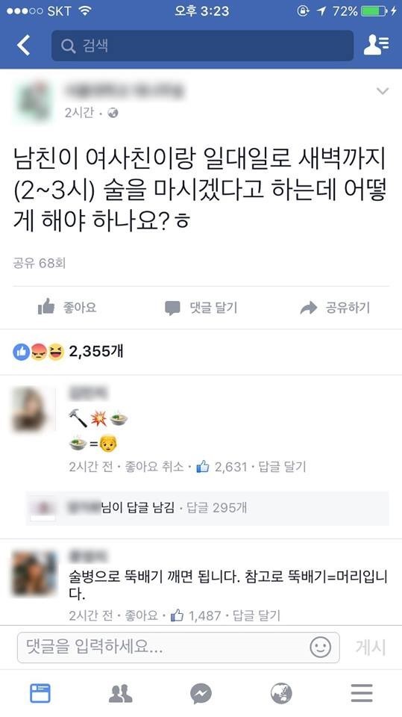Tap 댓글 달기 to comment on the post

[x=201, y=308]
